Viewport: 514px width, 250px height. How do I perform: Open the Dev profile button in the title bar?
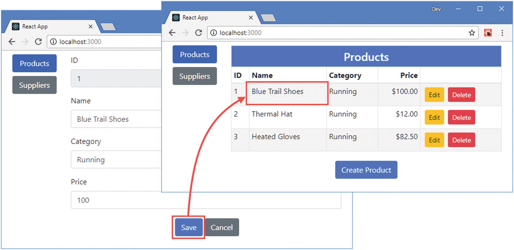pos(436,9)
